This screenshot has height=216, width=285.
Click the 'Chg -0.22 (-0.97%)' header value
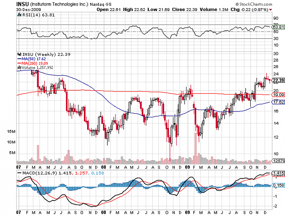[x=249, y=10]
